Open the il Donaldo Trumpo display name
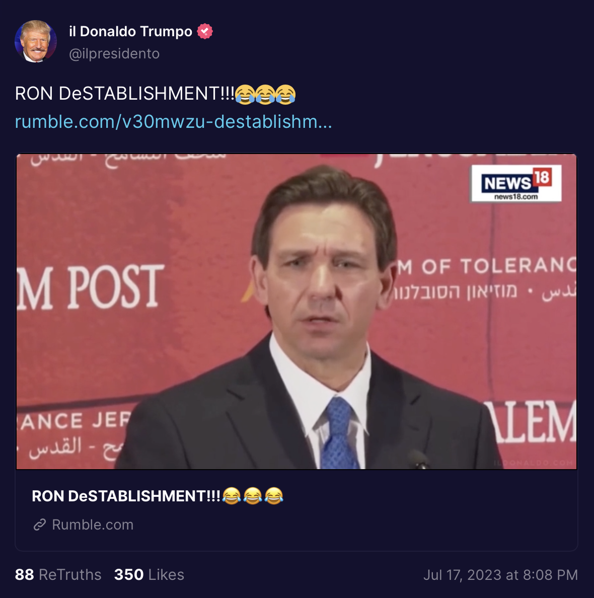This screenshot has height=598, width=594. pos(130,31)
